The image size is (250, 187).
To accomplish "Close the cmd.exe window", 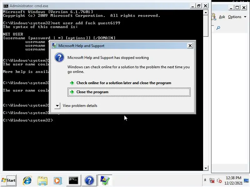I will [206, 6].
